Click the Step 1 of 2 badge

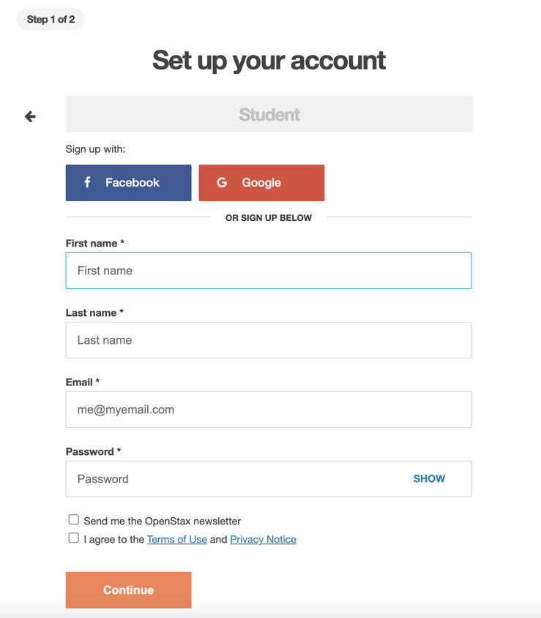pos(50,20)
